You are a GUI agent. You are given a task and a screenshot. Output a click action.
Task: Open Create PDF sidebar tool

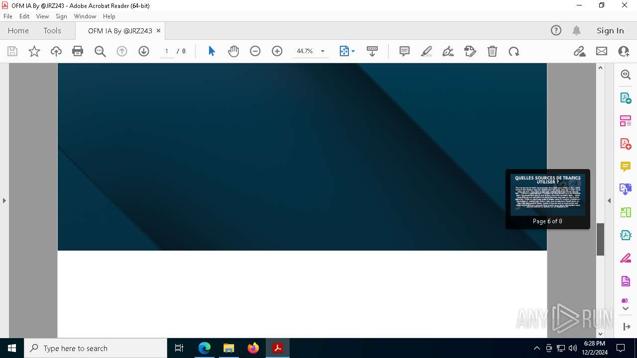click(x=626, y=144)
